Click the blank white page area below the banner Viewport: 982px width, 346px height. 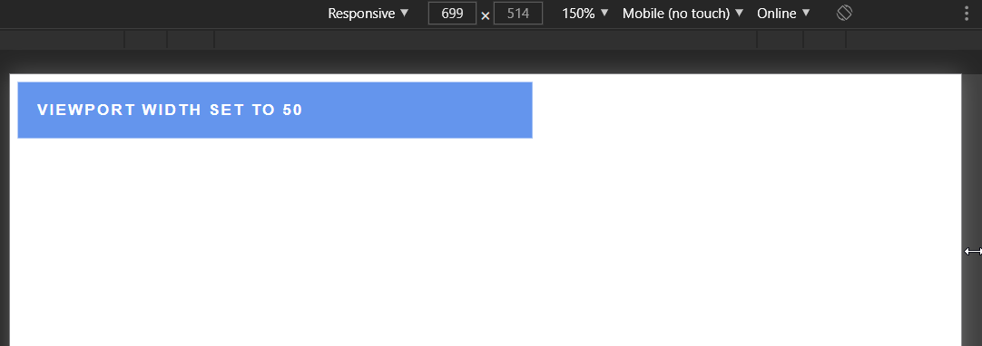[x=486, y=244]
